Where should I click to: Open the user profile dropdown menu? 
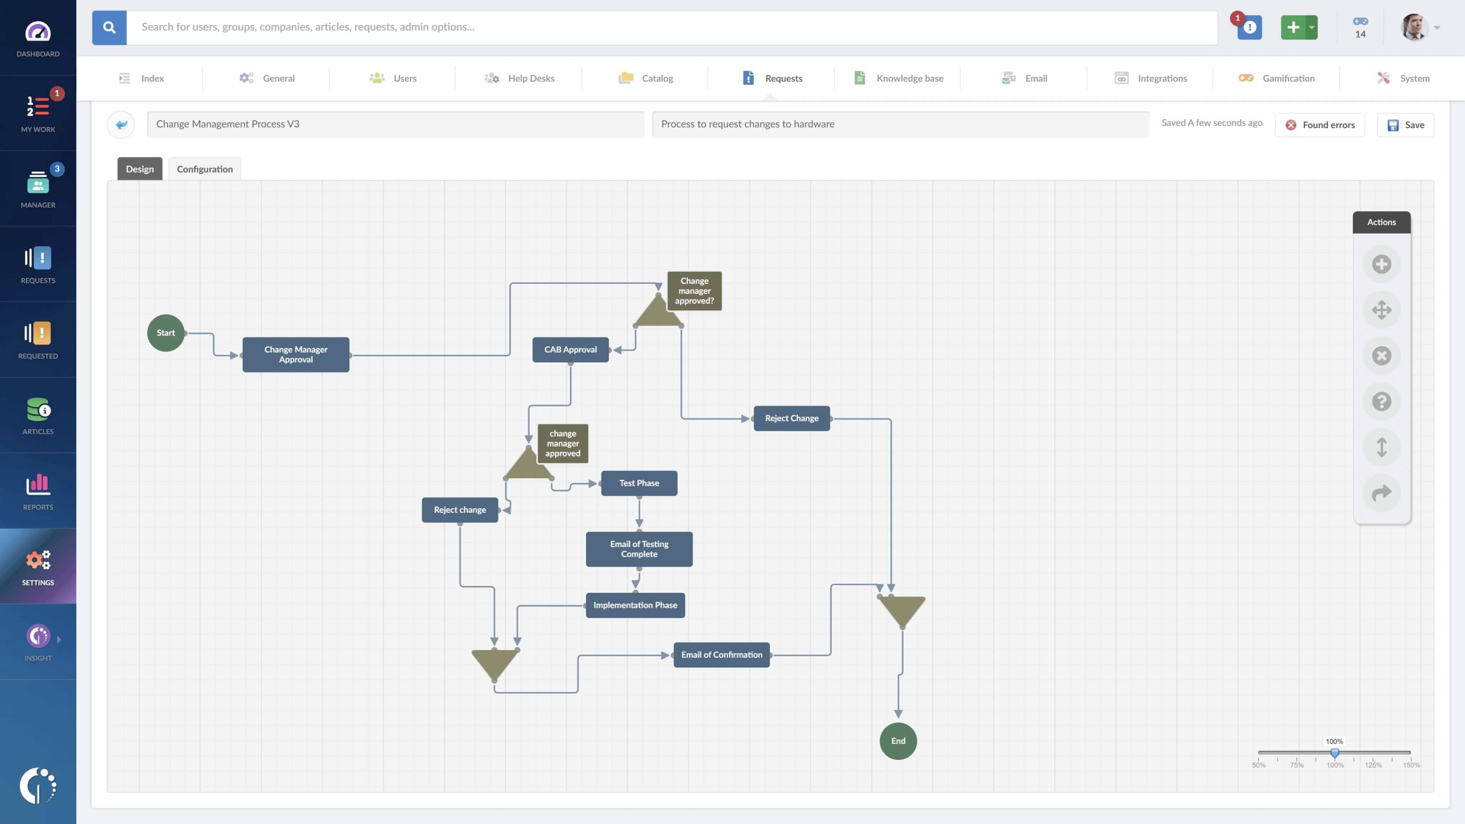[1436, 27]
